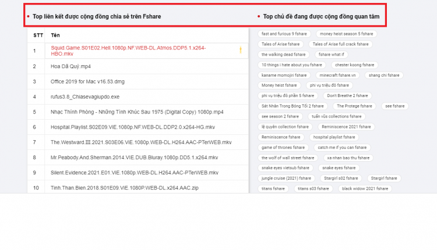The image size is (437, 250).
Task: Choose tag Stargirl s02 fshare
Action: [341, 178]
